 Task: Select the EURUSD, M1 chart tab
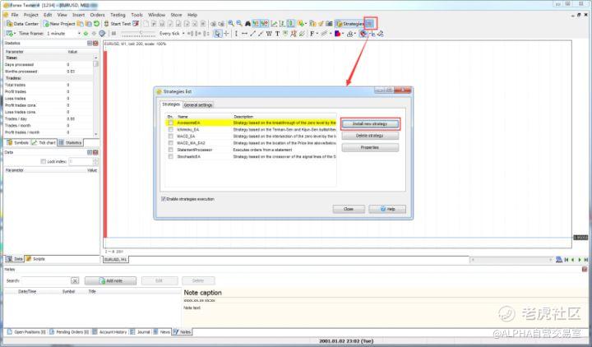[x=116, y=260]
